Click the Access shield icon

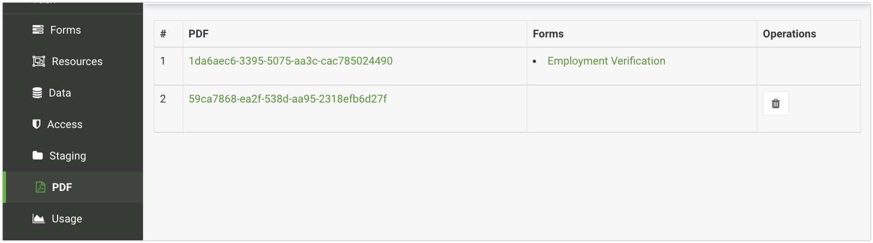click(x=36, y=124)
